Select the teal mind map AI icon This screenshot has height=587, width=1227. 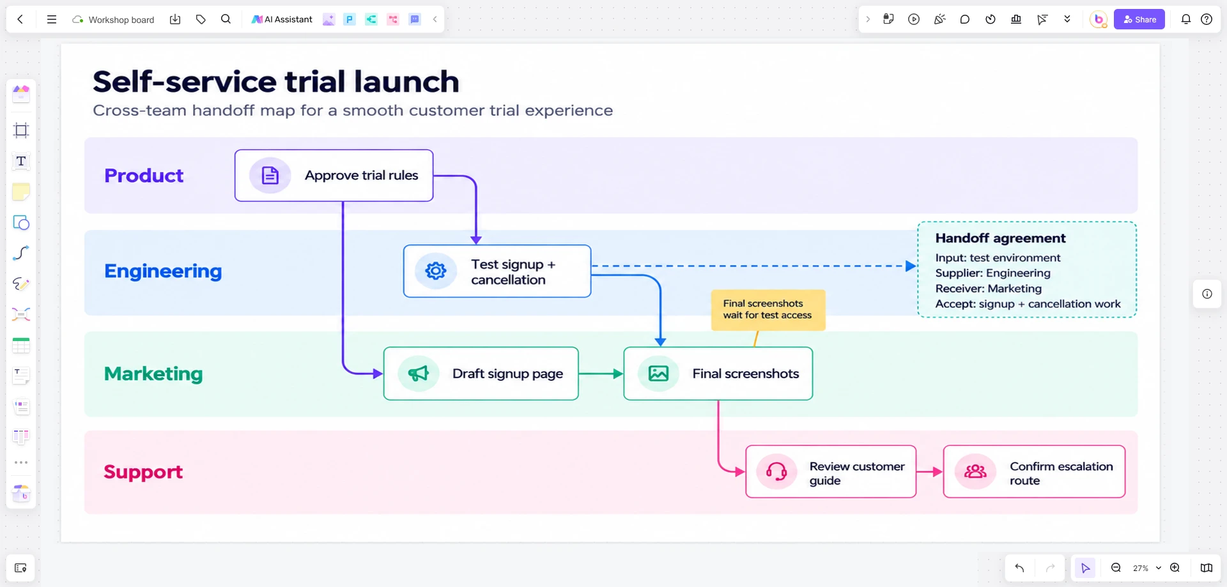click(371, 19)
